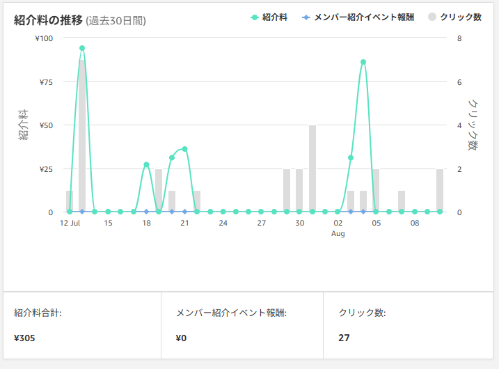Image resolution: width=499 pixels, height=369 pixels.
Task: Click the Aug month label
Action: pyautogui.click(x=338, y=233)
